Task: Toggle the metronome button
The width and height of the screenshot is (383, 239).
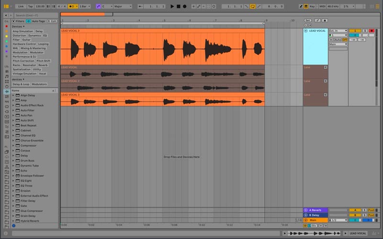Action: [x=73, y=6]
